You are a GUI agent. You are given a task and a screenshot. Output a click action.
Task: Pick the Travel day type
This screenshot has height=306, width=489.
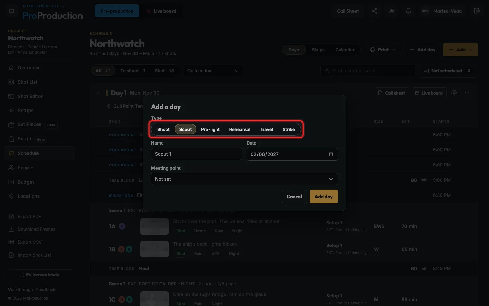tap(266, 129)
